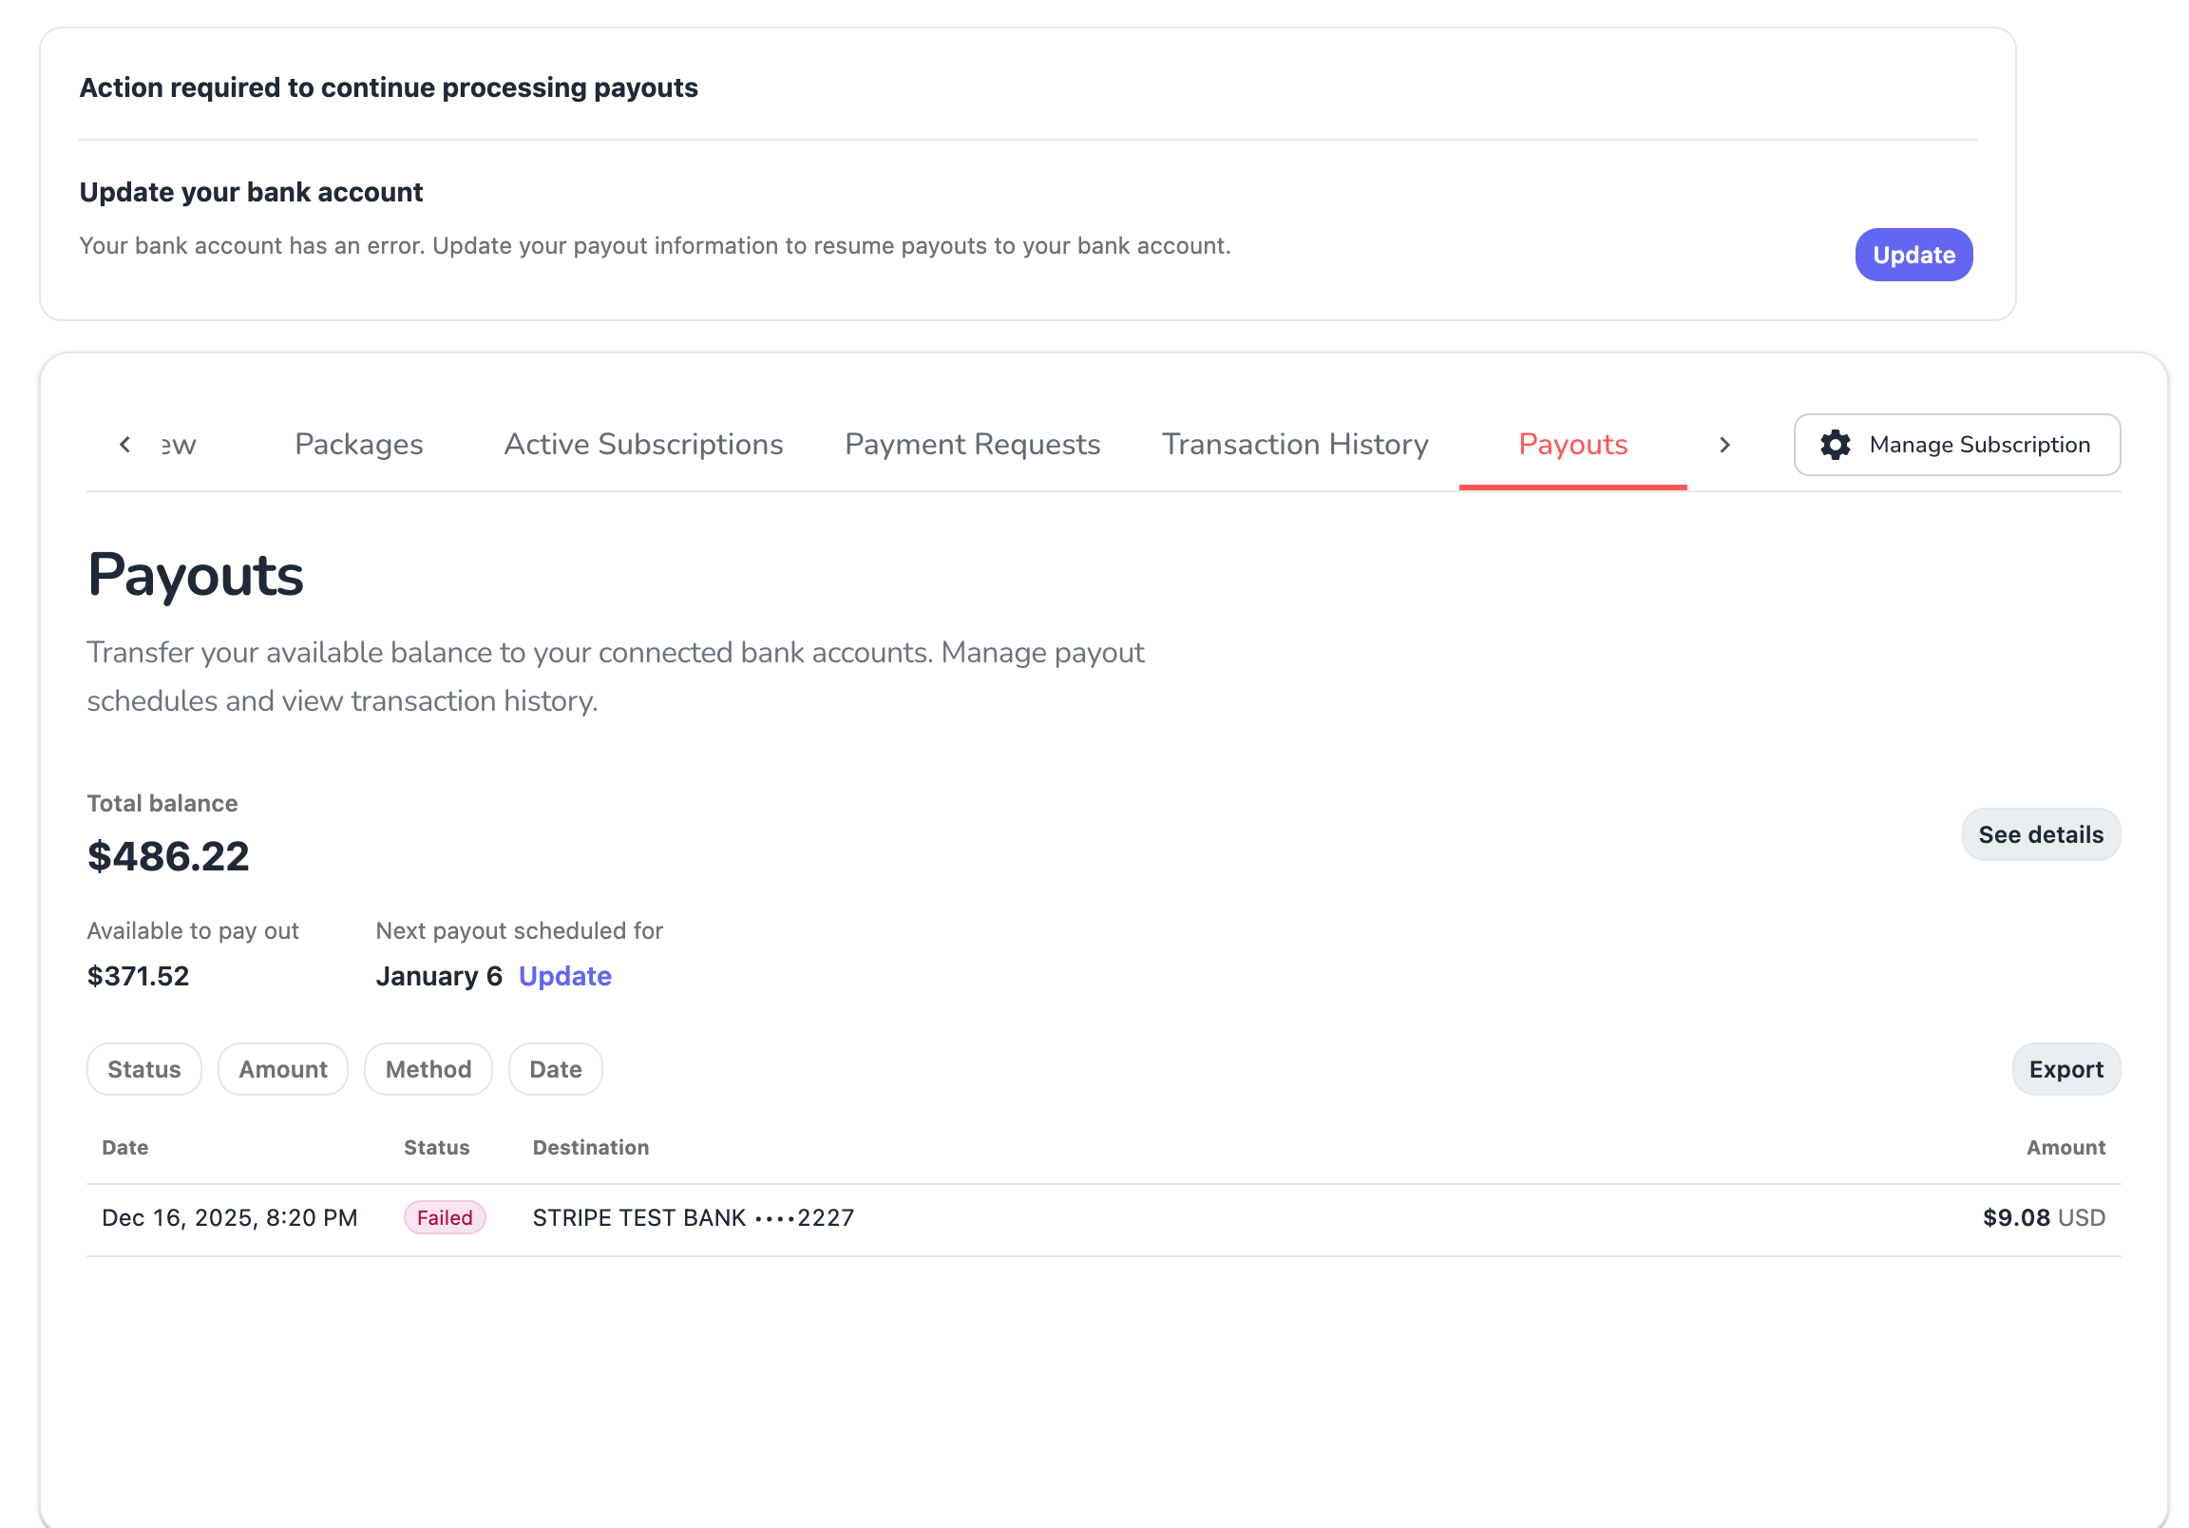
Task: Click the Date column header
Action: coord(124,1147)
